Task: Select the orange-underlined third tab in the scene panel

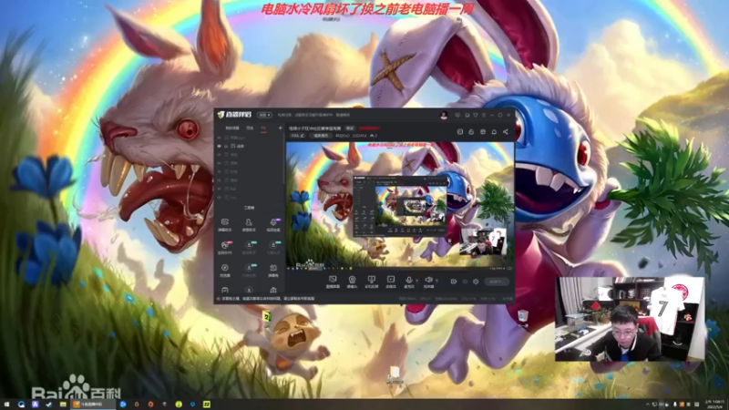Action: 263,128
